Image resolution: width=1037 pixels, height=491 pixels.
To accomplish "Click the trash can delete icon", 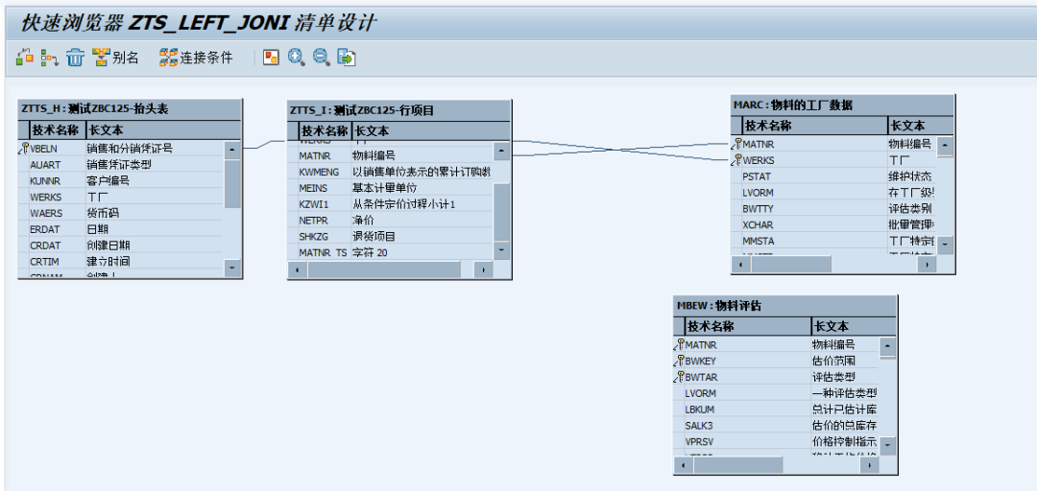I will coord(76,58).
